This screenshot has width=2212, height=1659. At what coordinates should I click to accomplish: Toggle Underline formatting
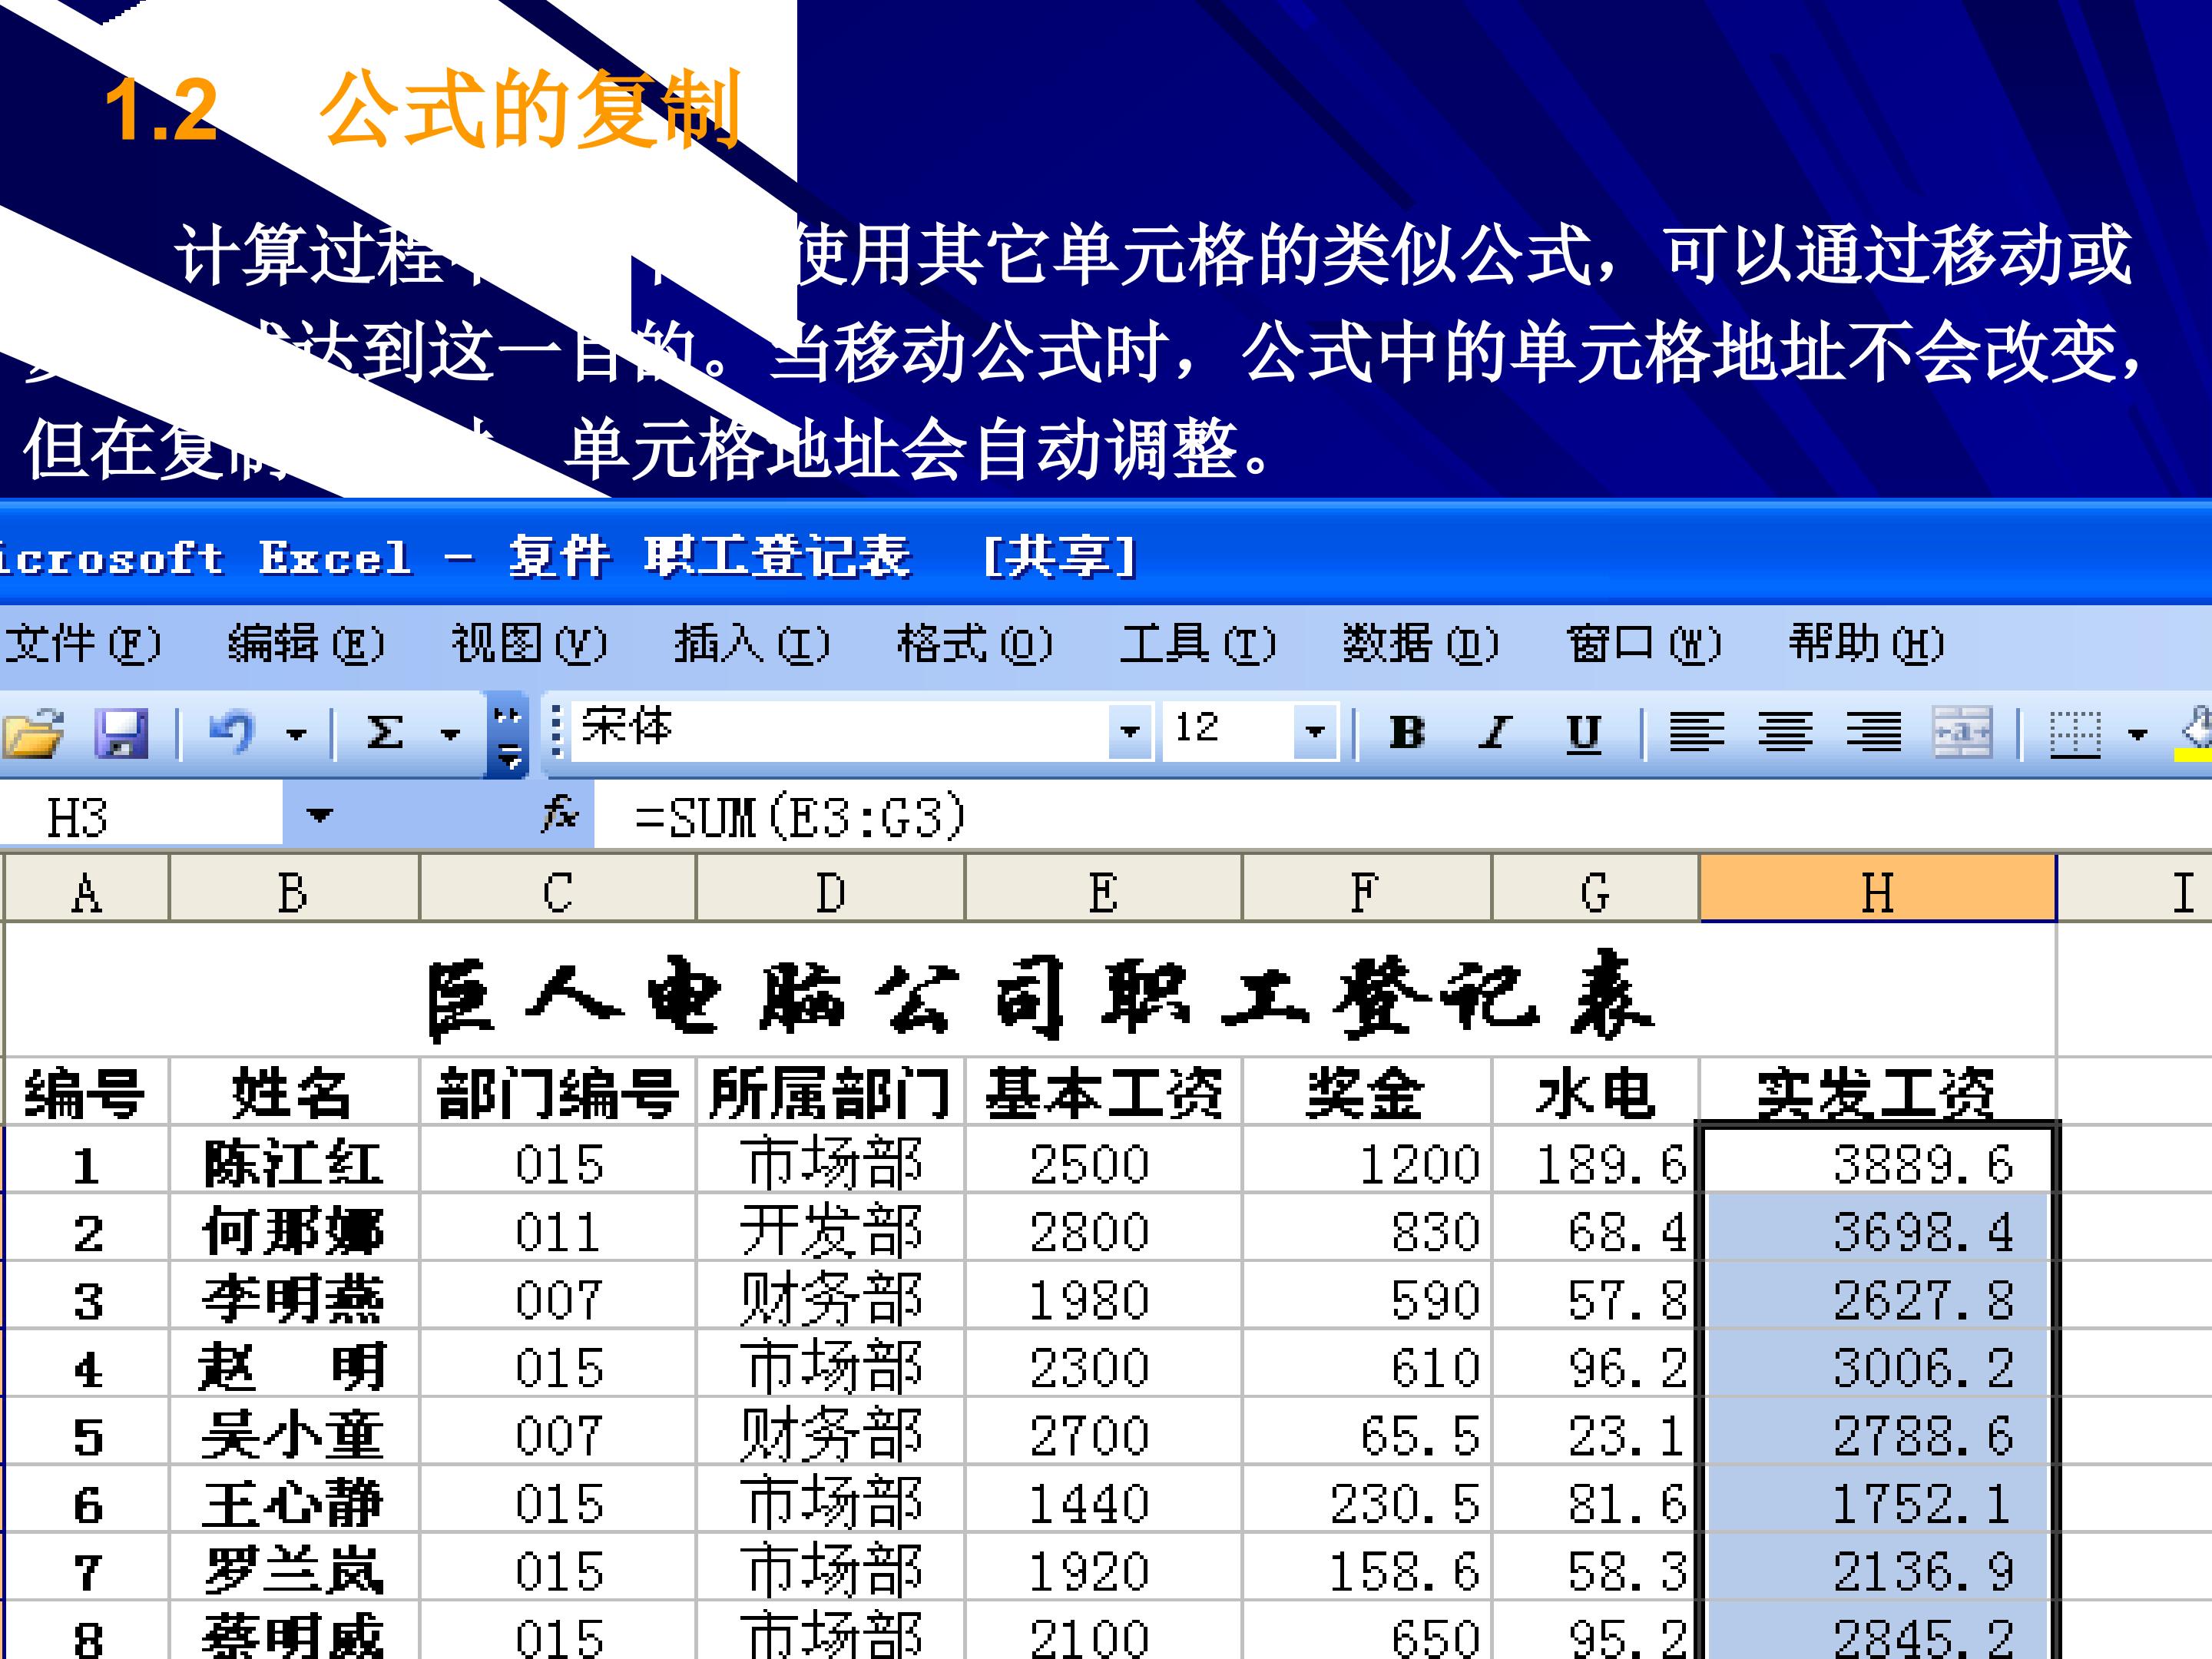point(1583,733)
